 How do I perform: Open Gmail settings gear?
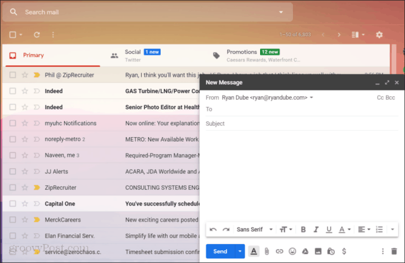coord(379,35)
